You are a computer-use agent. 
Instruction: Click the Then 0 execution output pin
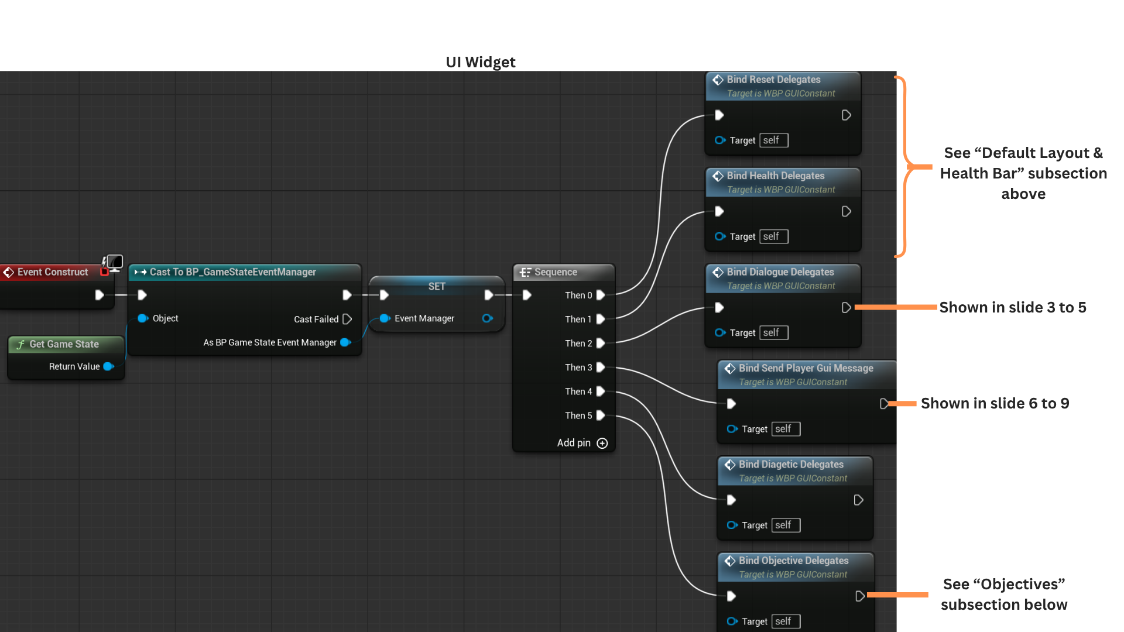(600, 296)
